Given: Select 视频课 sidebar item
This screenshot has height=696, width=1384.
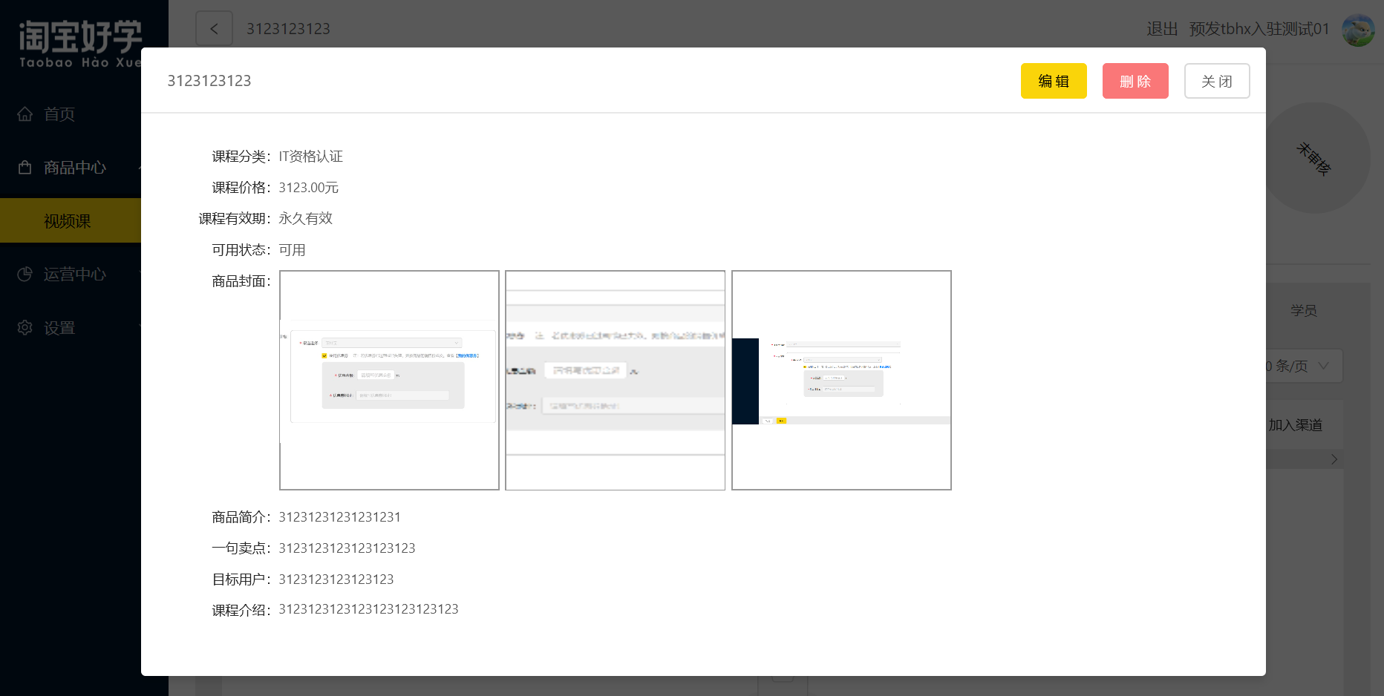Looking at the screenshot, I should pyautogui.click(x=71, y=220).
